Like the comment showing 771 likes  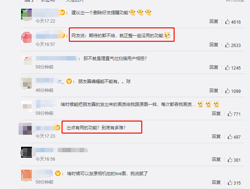click(230, 114)
